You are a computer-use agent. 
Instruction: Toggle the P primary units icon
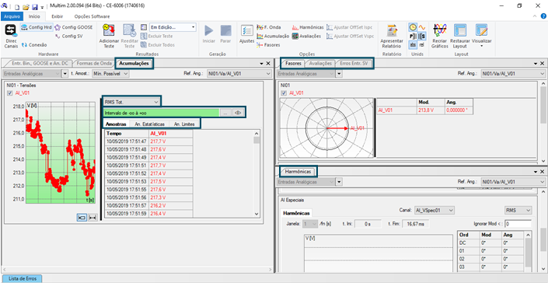coord(413,36)
